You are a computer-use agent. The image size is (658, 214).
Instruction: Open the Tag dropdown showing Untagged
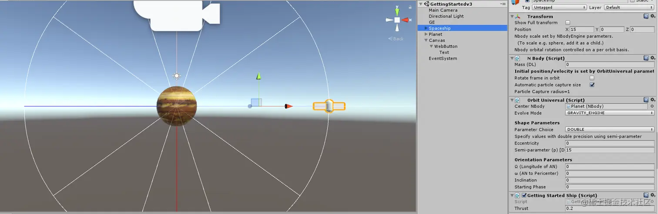coord(559,7)
